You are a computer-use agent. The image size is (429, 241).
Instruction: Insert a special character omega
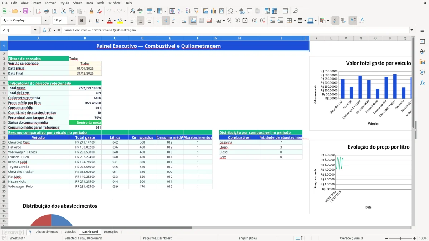[231, 11]
